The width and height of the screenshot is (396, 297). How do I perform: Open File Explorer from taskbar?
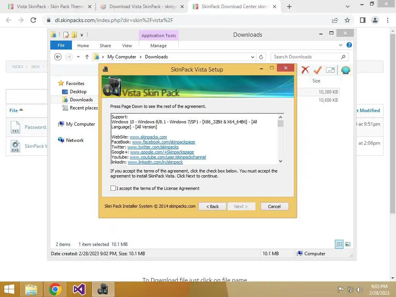click(x=31, y=289)
